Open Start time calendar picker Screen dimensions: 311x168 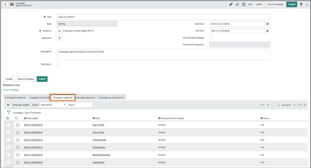click(x=267, y=24)
